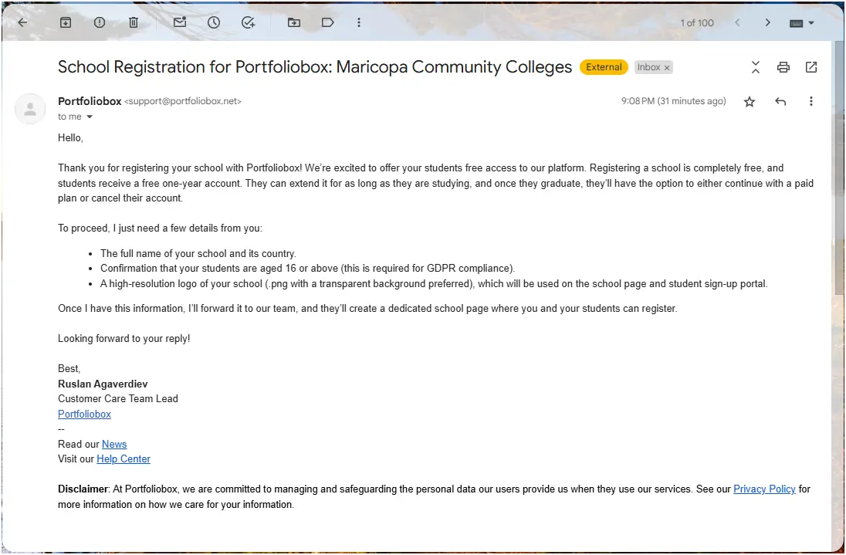Image resolution: width=846 pixels, height=555 pixels.
Task: Report this message as spam
Action: [x=100, y=22]
